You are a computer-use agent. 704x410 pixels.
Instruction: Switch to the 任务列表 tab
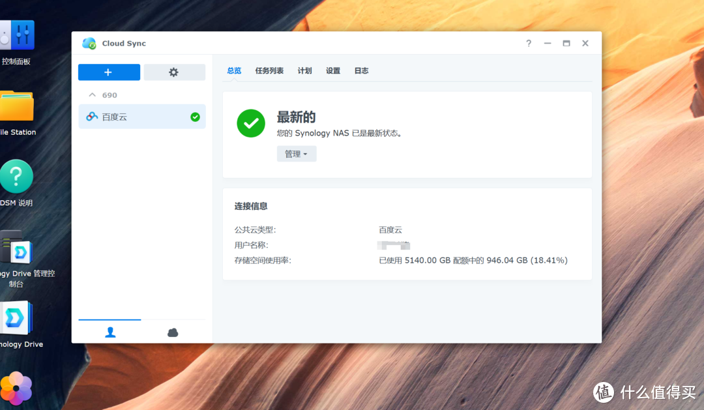pyautogui.click(x=269, y=70)
